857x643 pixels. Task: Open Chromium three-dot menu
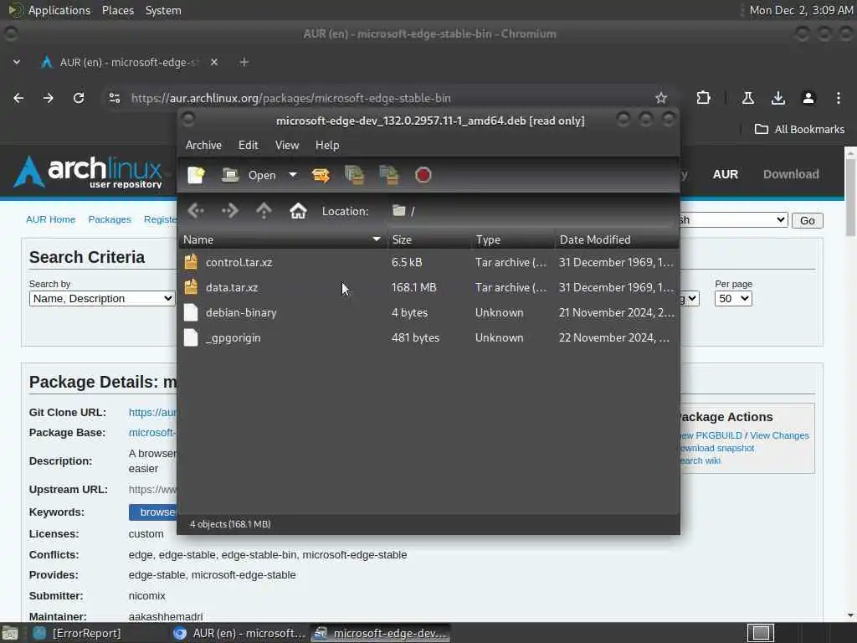pyautogui.click(x=838, y=98)
